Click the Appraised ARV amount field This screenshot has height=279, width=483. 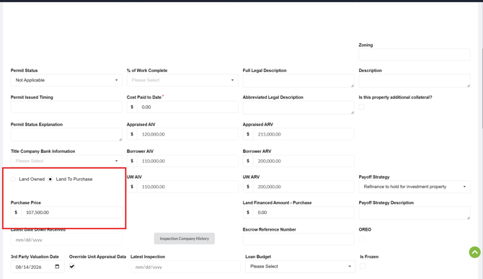(303, 134)
